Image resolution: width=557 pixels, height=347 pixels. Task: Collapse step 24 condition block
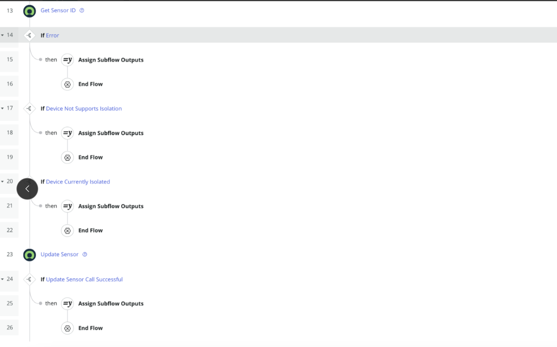2,280
